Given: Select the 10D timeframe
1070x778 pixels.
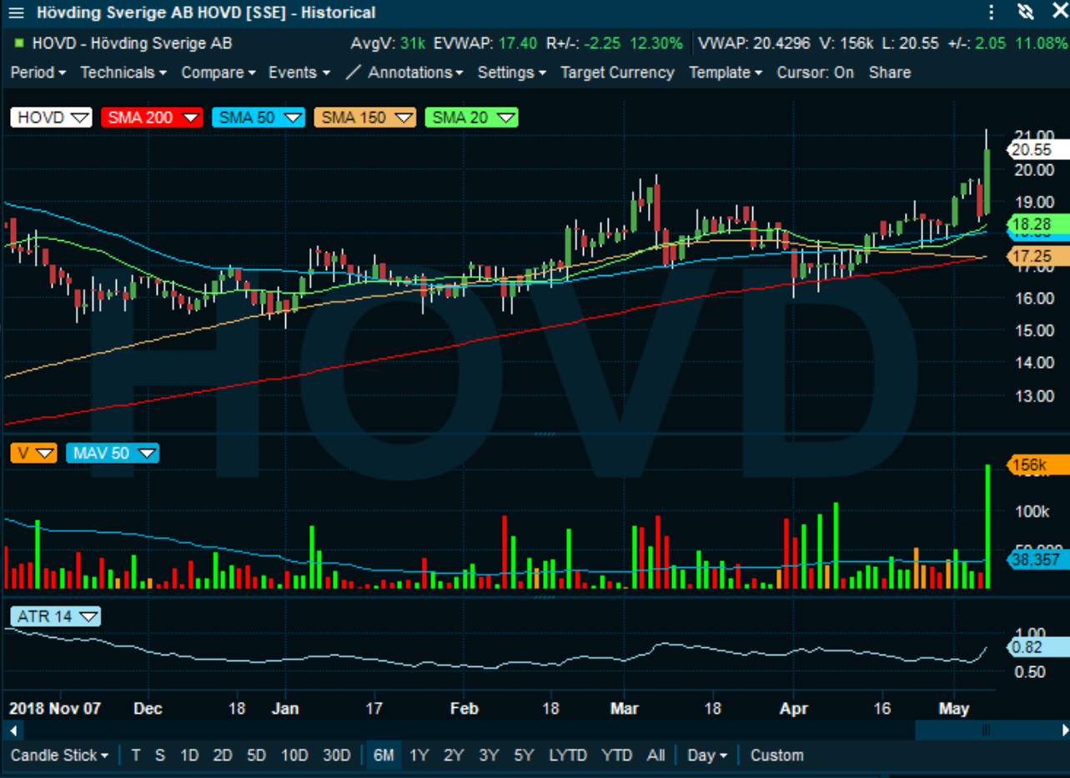Looking at the screenshot, I should coord(294,755).
